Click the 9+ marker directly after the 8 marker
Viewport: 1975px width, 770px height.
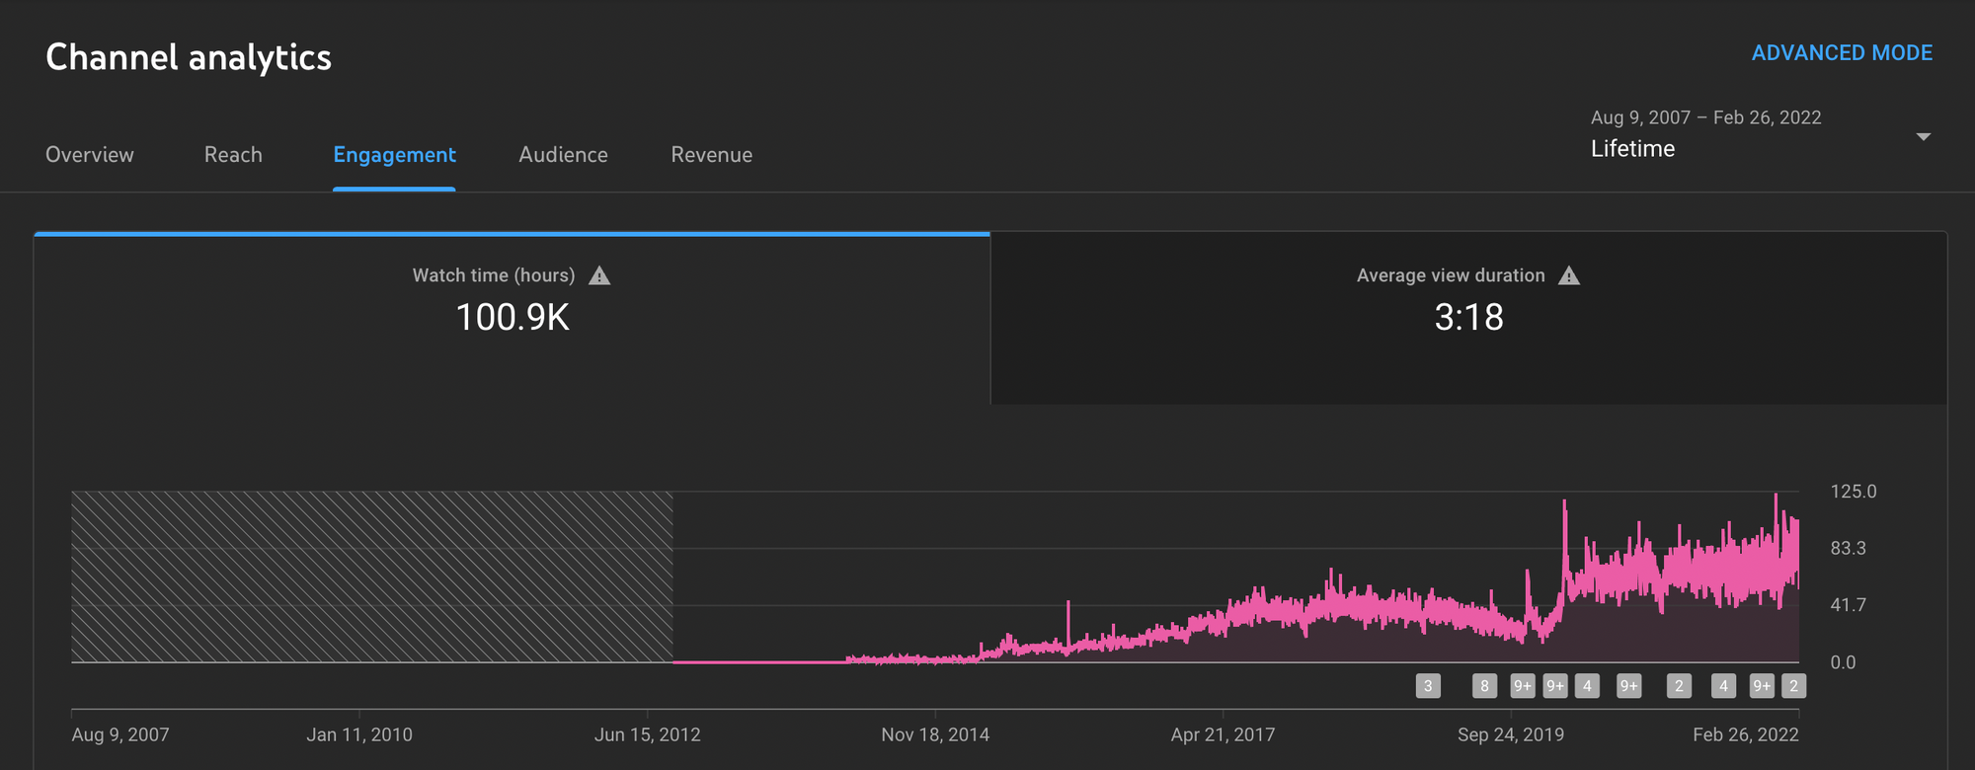click(1523, 686)
